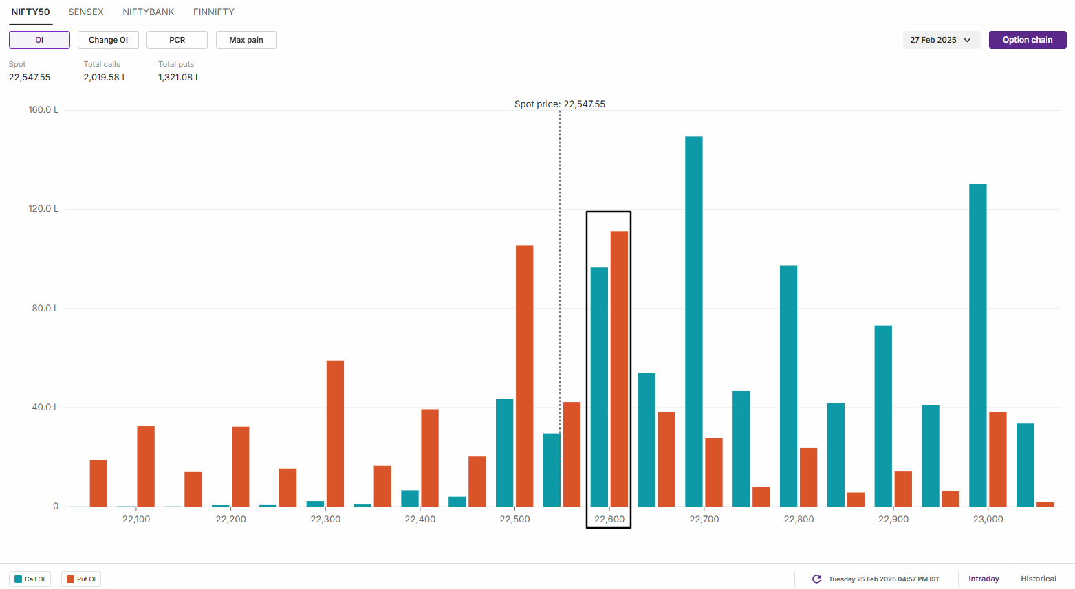Image resolution: width=1075 pixels, height=589 pixels.
Task: Click the 22,700 call OI bar
Action: click(x=694, y=322)
